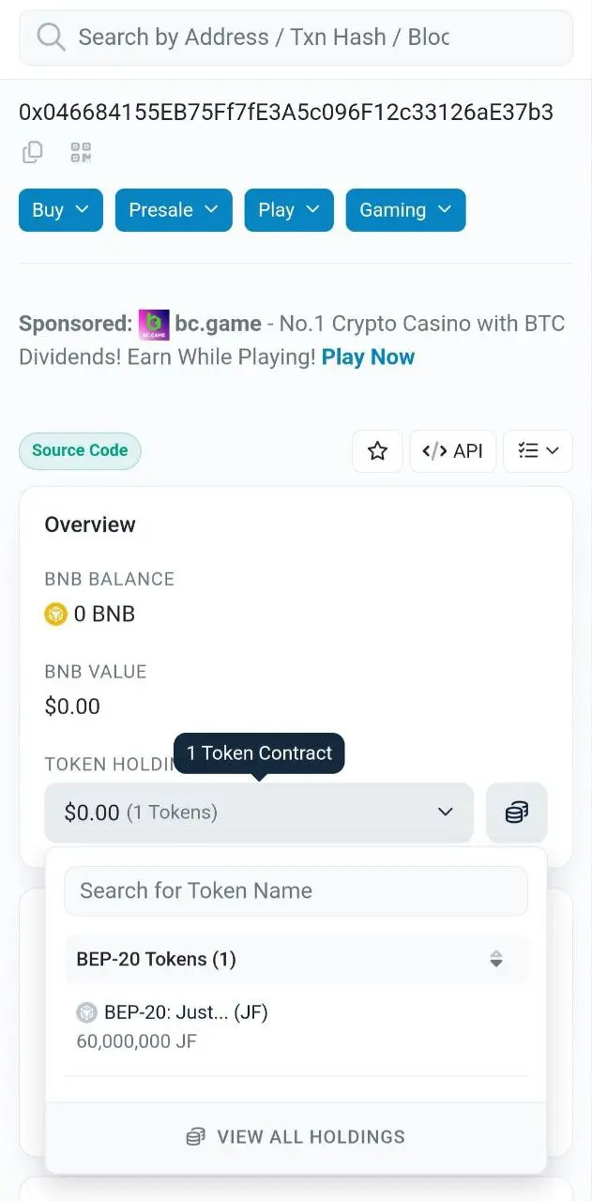592x1201 pixels.
Task: Click the JF token placeholder icon
Action: (87, 1012)
